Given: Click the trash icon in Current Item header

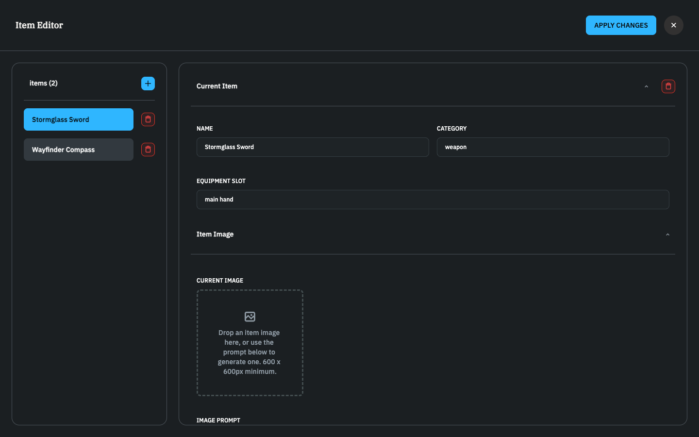Looking at the screenshot, I should pyautogui.click(x=668, y=86).
